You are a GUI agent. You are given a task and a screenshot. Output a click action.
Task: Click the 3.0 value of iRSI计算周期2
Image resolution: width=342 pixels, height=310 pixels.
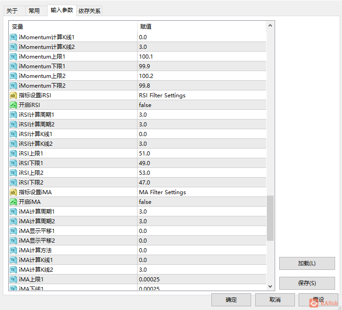click(143, 124)
